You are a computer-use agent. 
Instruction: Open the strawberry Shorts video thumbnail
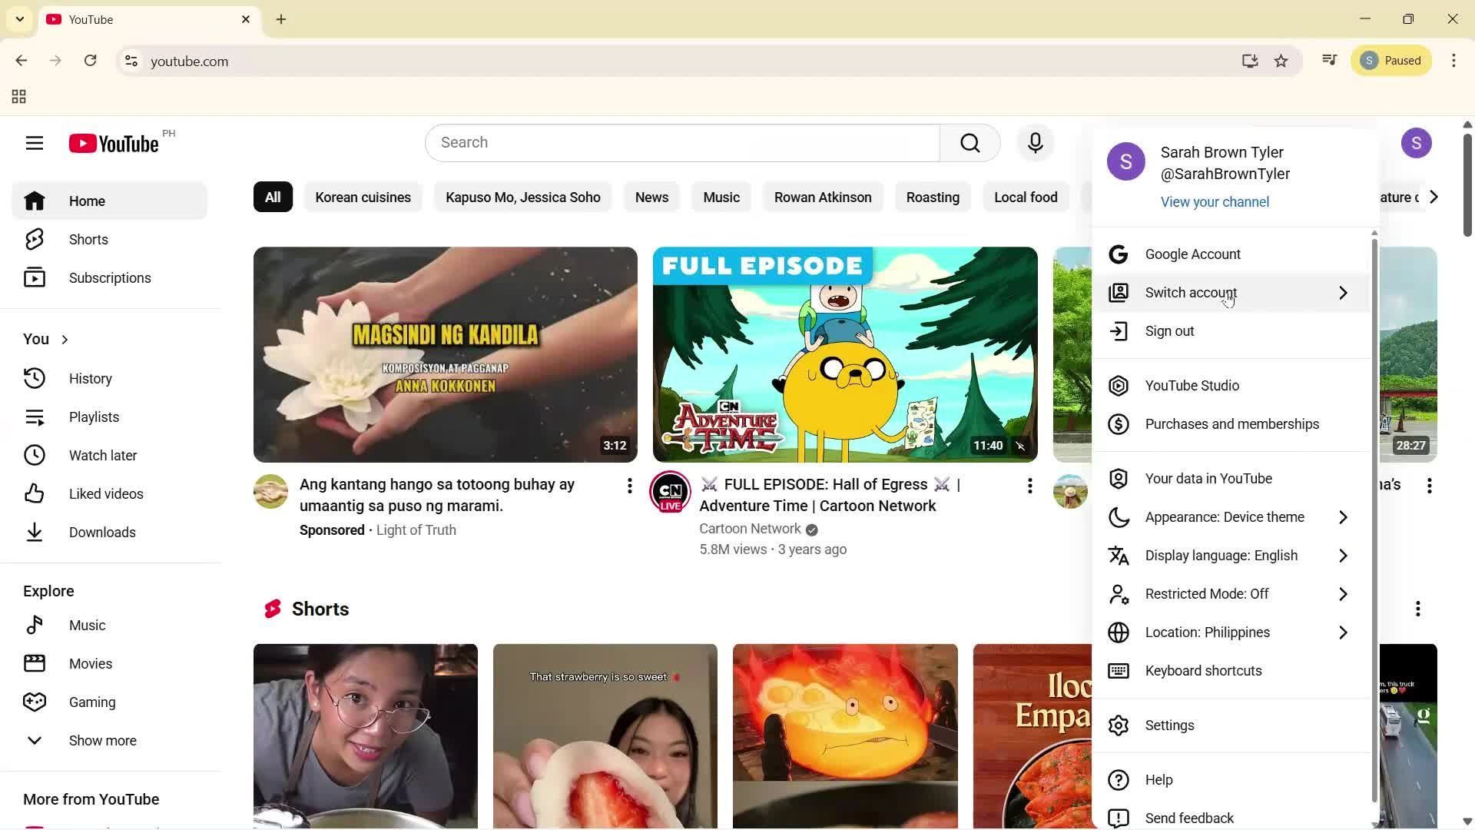pyautogui.click(x=605, y=735)
